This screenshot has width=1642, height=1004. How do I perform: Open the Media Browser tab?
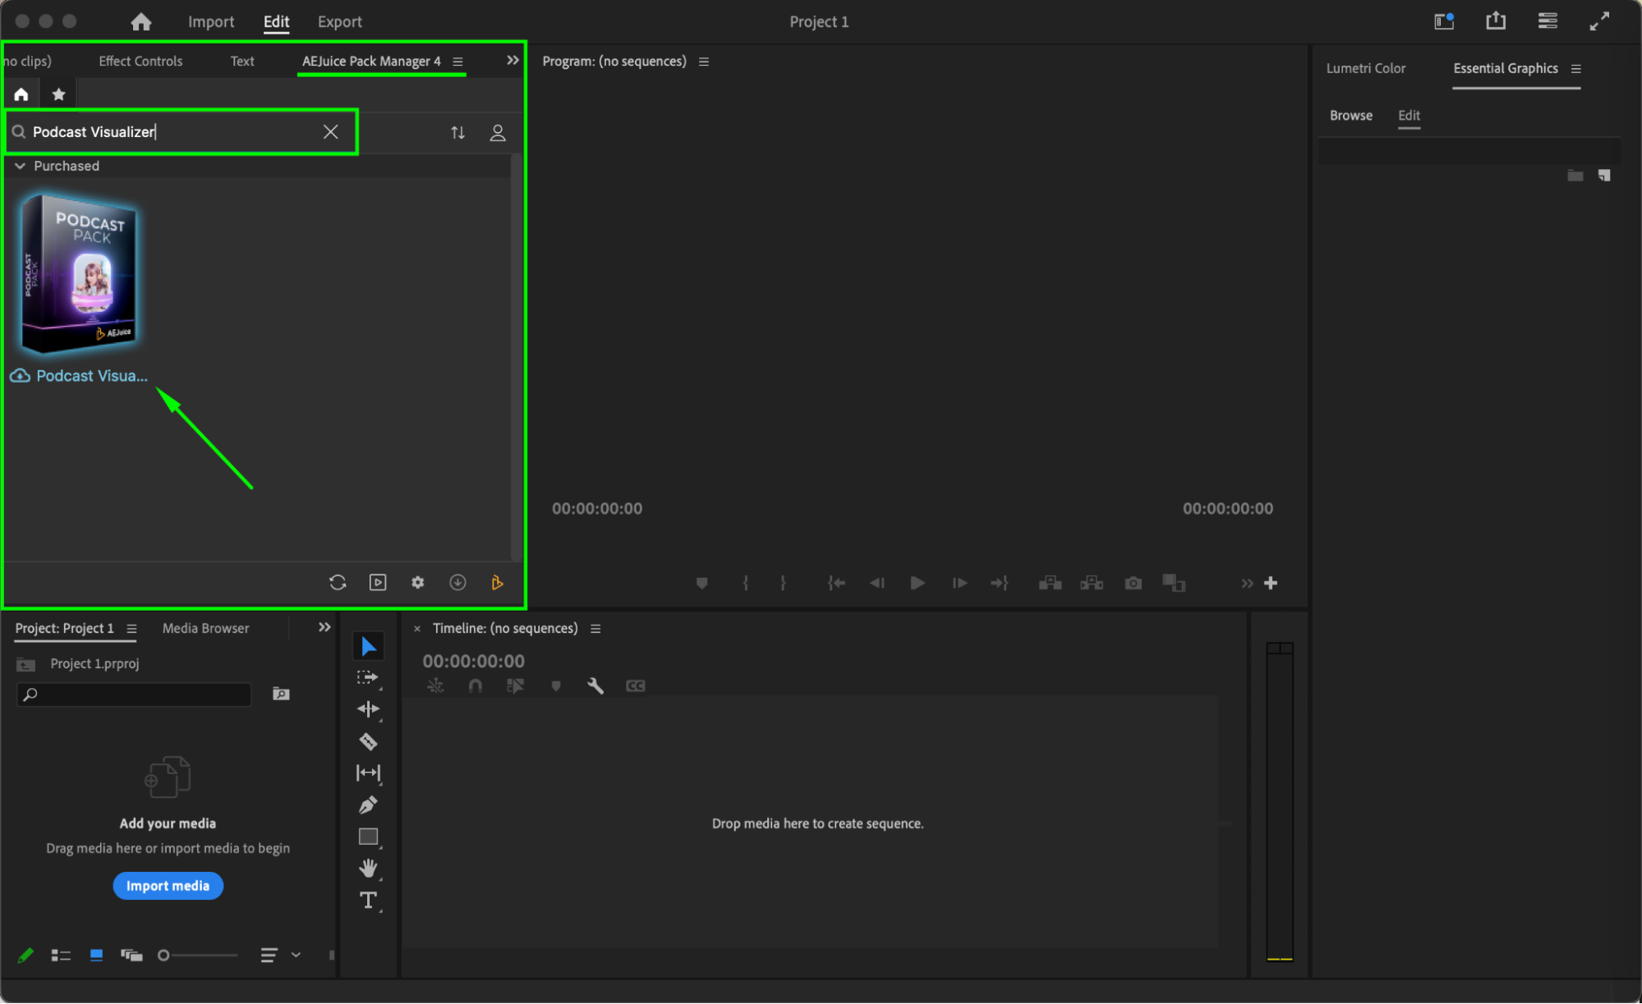click(x=205, y=628)
